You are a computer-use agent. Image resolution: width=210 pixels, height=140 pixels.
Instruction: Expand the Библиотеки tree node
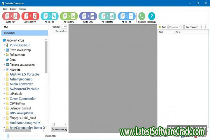point(4,55)
